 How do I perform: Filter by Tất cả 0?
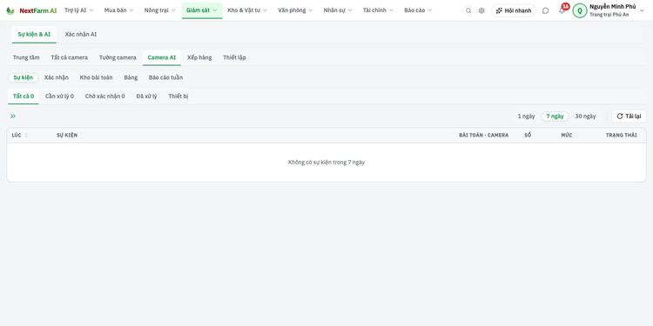[x=24, y=96]
